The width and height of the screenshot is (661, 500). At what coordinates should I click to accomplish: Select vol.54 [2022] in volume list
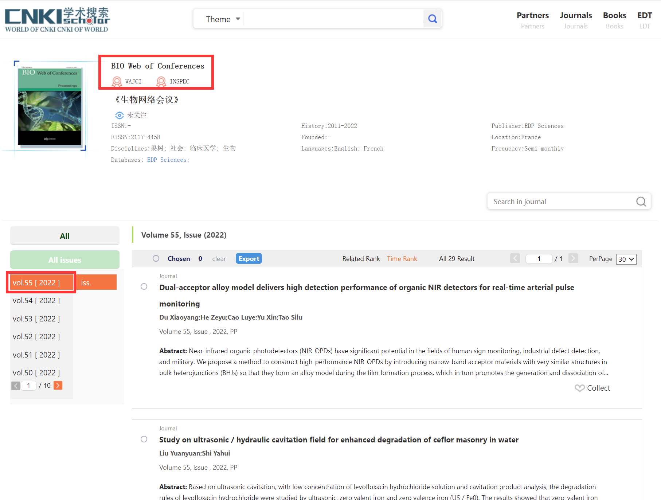click(36, 301)
